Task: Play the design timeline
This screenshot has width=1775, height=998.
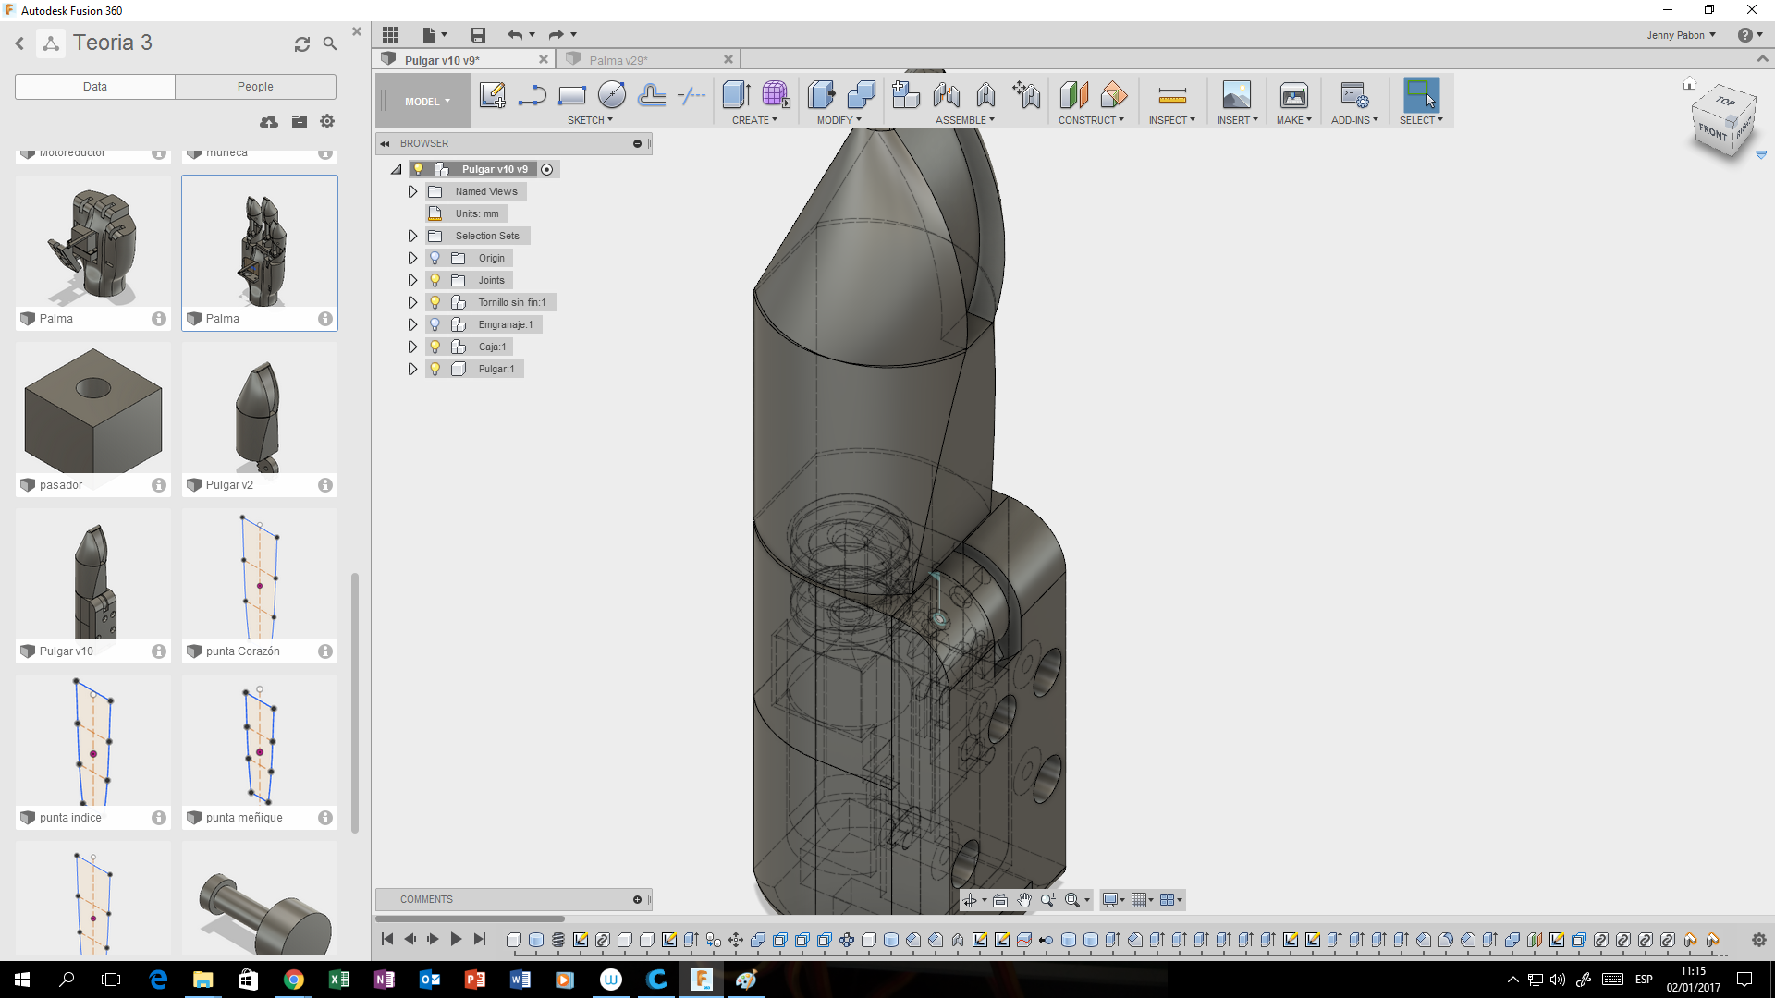Action: coord(456,939)
